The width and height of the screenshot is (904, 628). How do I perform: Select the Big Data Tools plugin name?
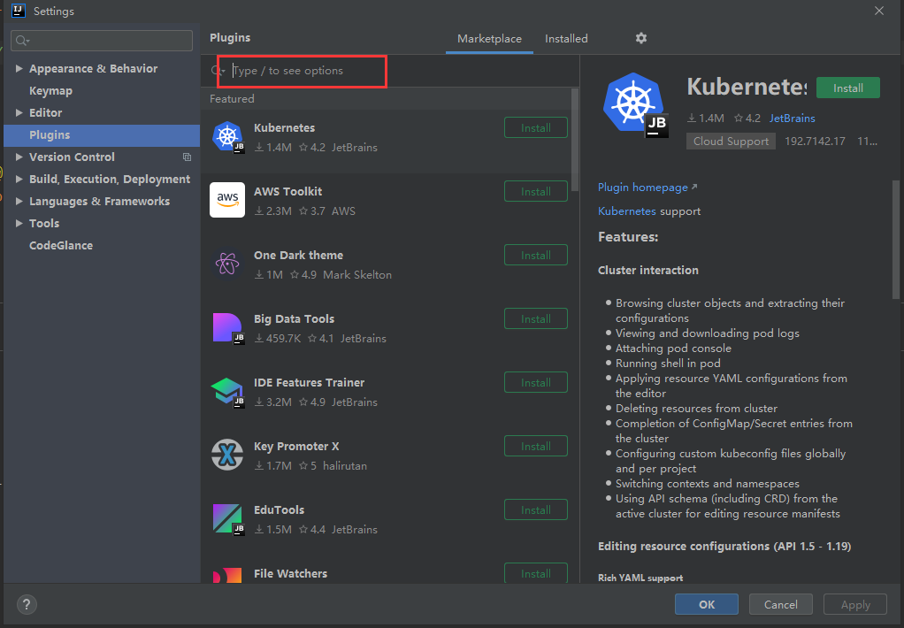(x=294, y=319)
